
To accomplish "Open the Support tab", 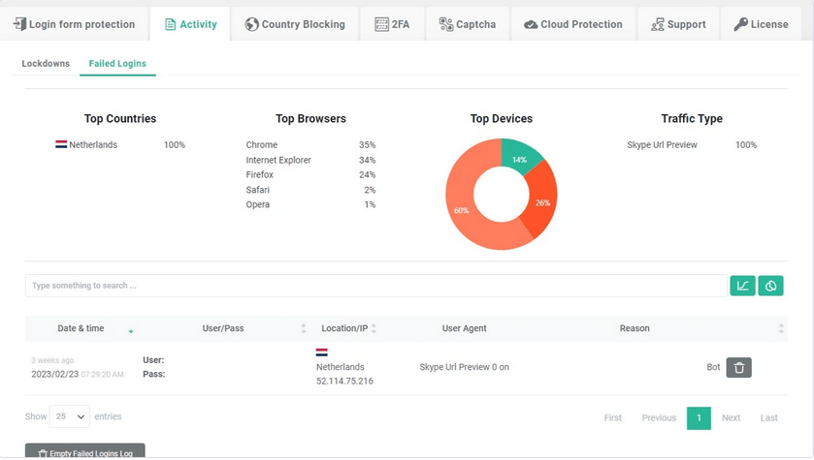I will coord(678,24).
